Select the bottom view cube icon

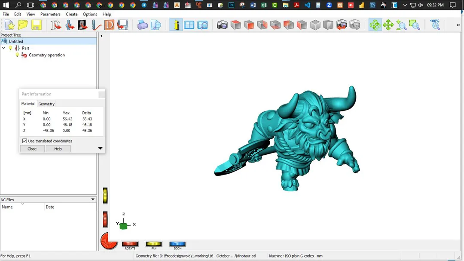pyautogui.click(x=275, y=25)
